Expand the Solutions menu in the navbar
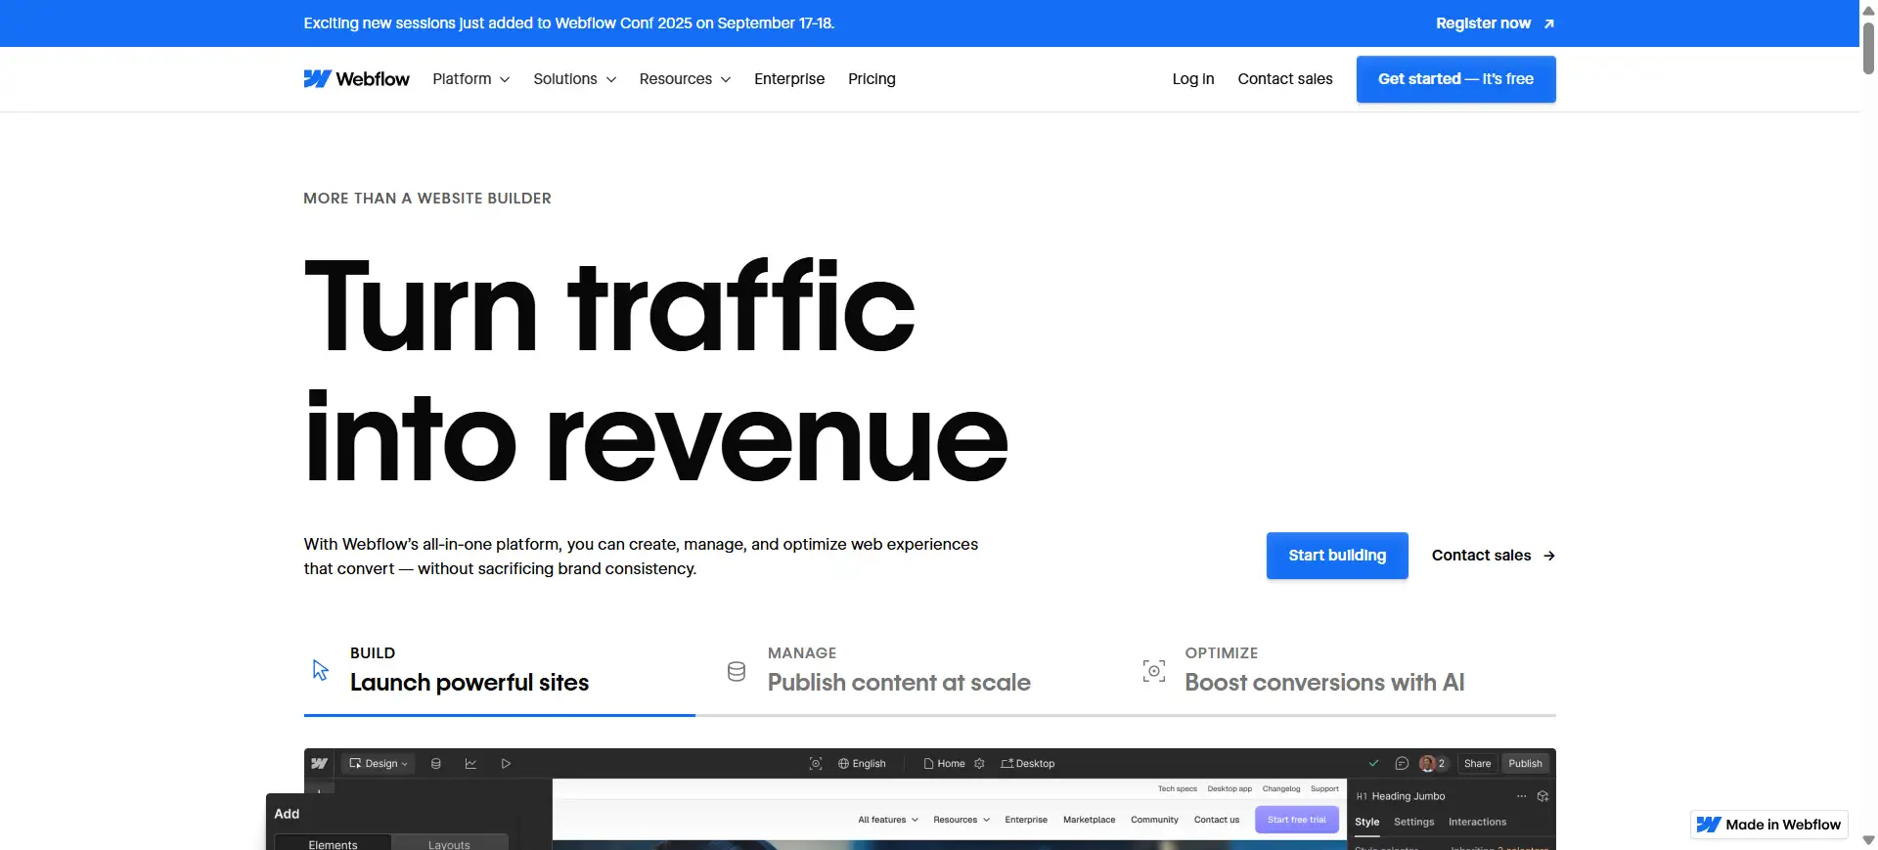The height and width of the screenshot is (850, 1878). click(x=574, y=79)
